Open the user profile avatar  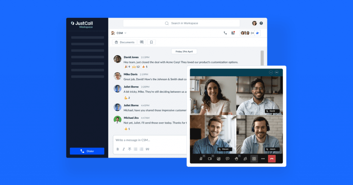(x=254, y=23)
